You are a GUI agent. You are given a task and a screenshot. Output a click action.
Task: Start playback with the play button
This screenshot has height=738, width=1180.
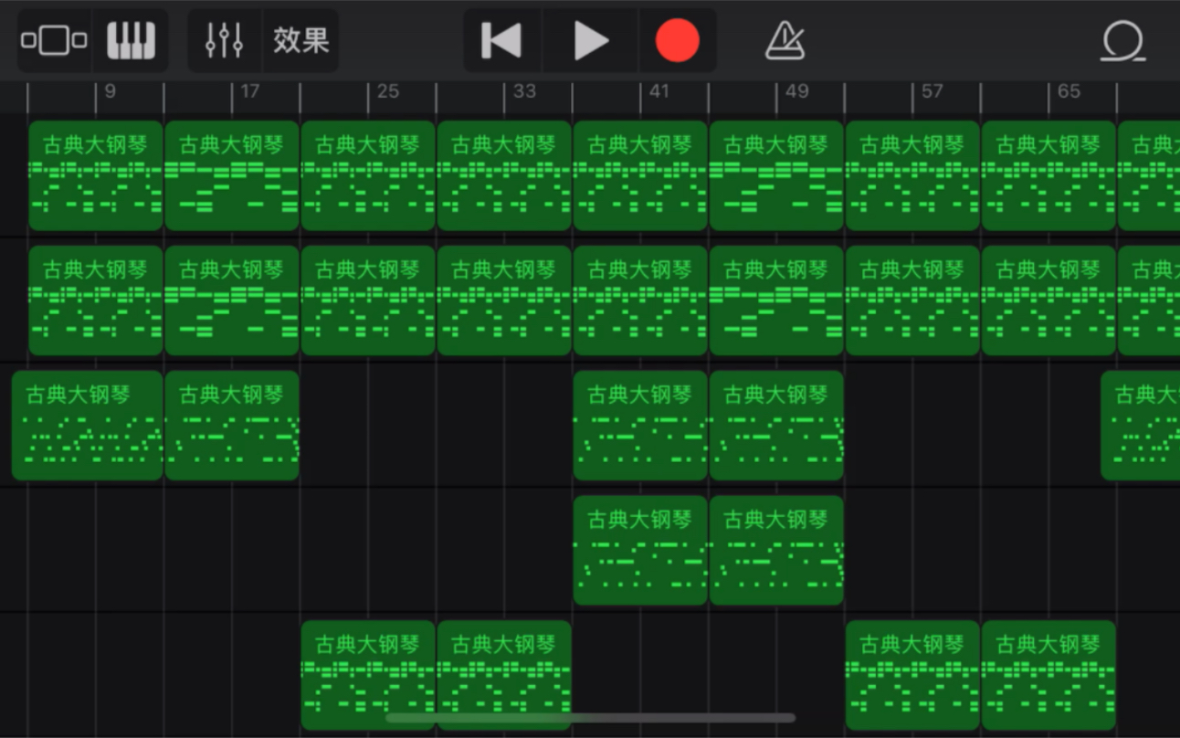591,40
